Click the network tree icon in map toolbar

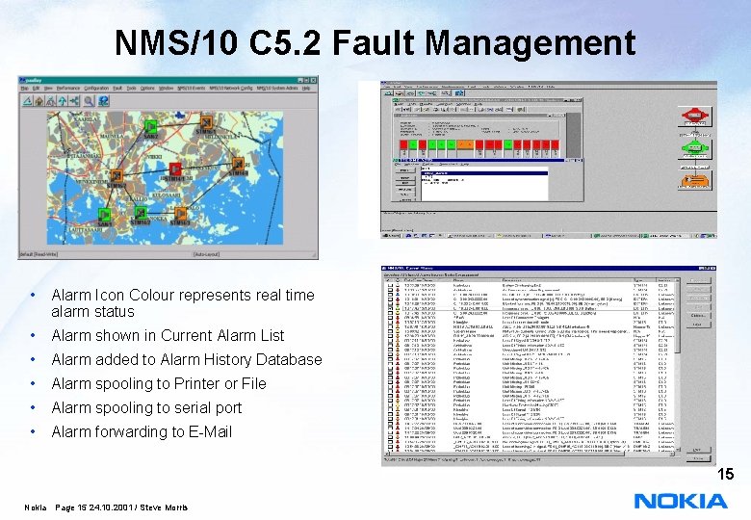(x=74, y=101)
